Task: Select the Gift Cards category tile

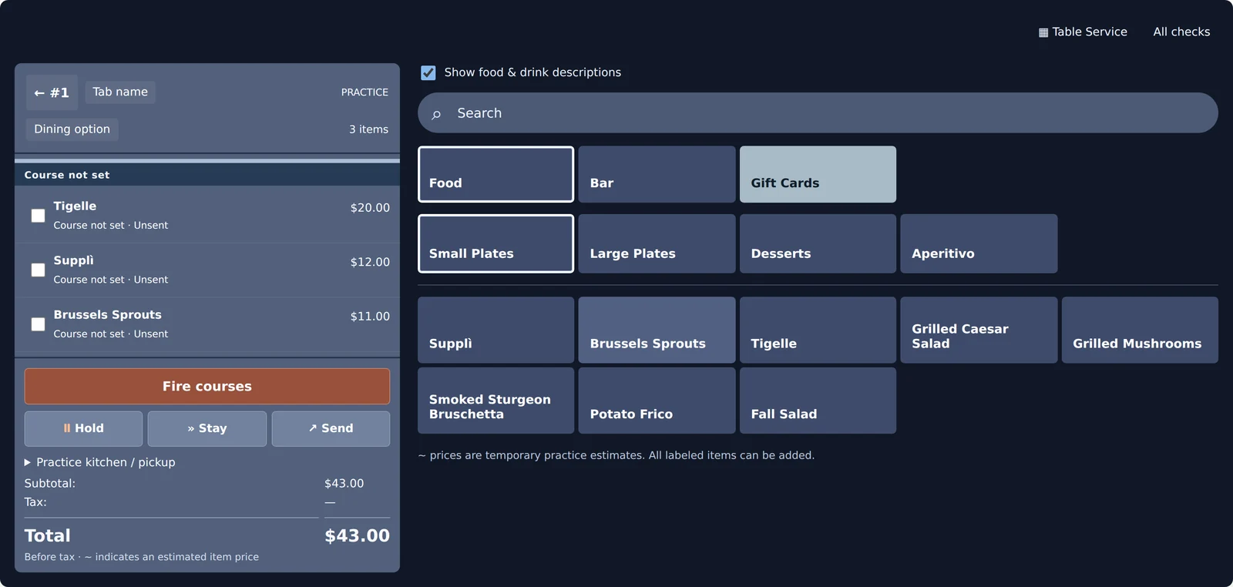Action: (818, 174)
